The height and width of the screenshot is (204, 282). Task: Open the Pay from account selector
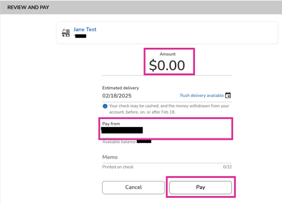coord(166,129)
